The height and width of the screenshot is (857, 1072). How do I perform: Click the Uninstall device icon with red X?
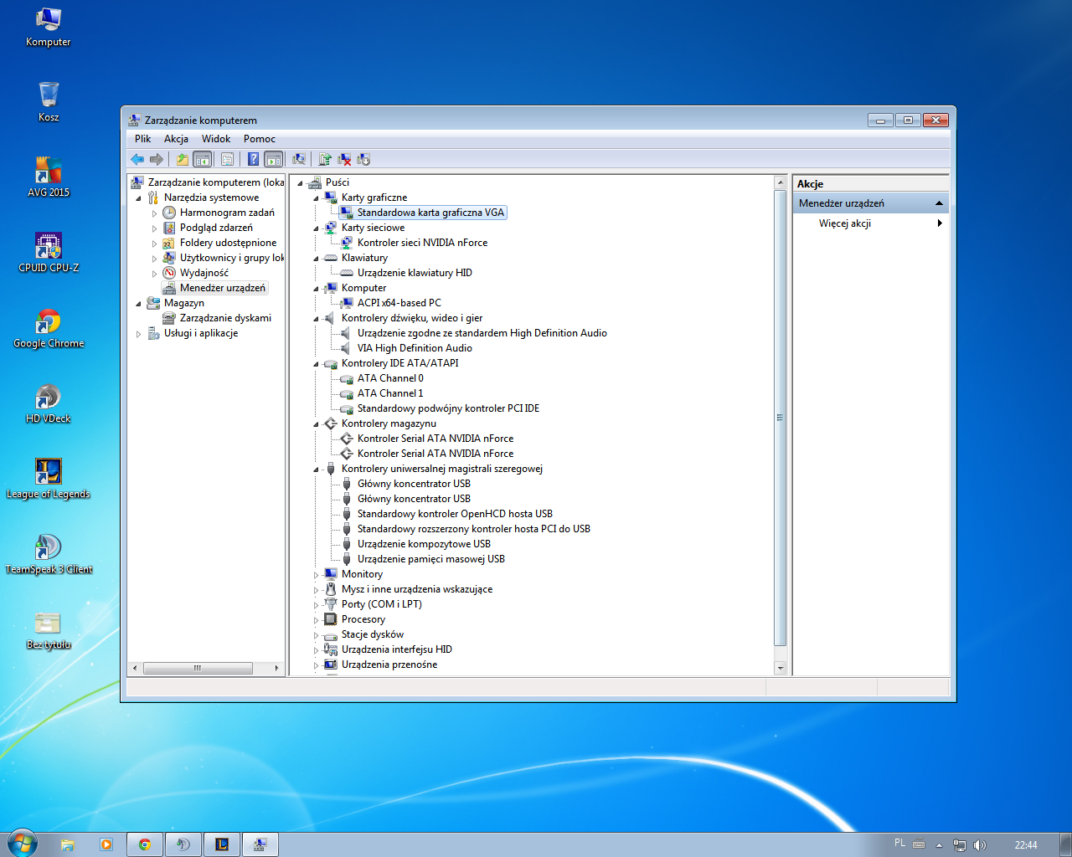[x=344, y=159]
